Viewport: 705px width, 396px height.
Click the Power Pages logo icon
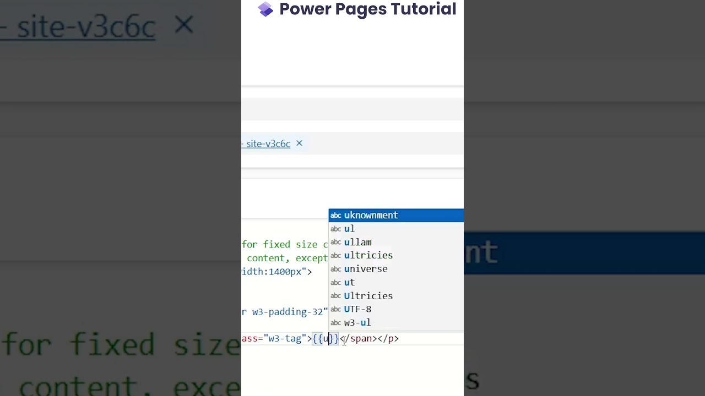click(265, 9)
